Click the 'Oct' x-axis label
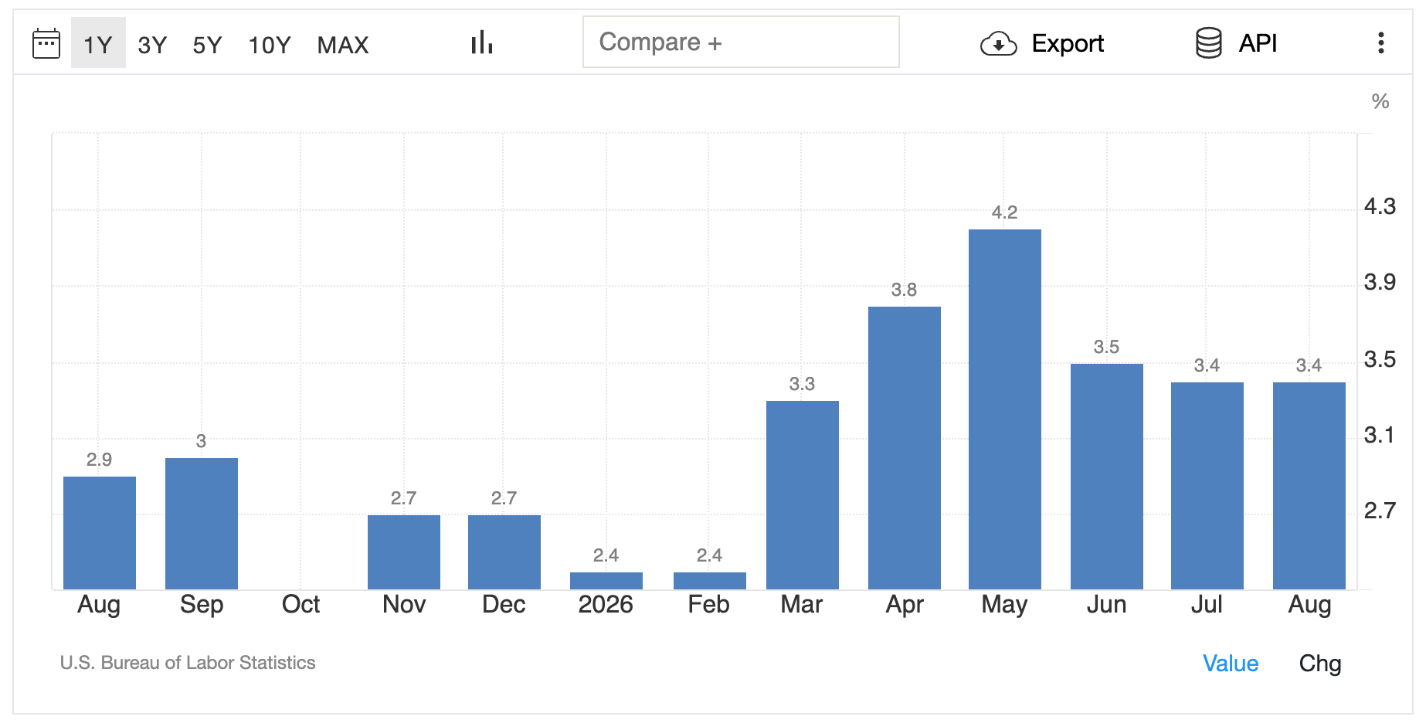The image size is (1426, 723). 300,604
